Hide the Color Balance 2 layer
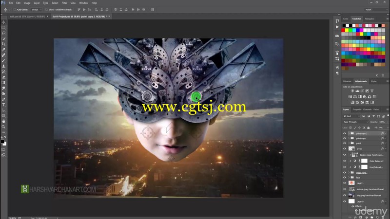 coord(345,161)
